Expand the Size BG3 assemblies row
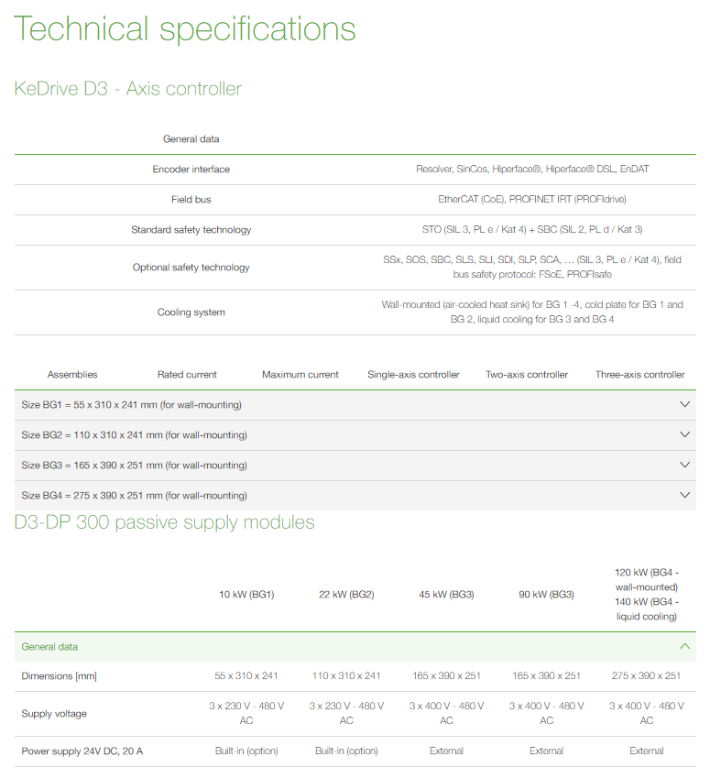This screenshot has height=778, width=710. pos(355,466)
